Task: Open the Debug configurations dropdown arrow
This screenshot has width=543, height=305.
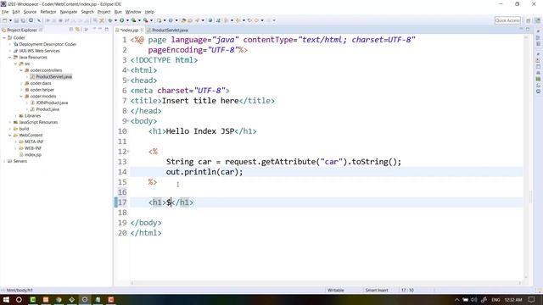Action: coord(115,20)
